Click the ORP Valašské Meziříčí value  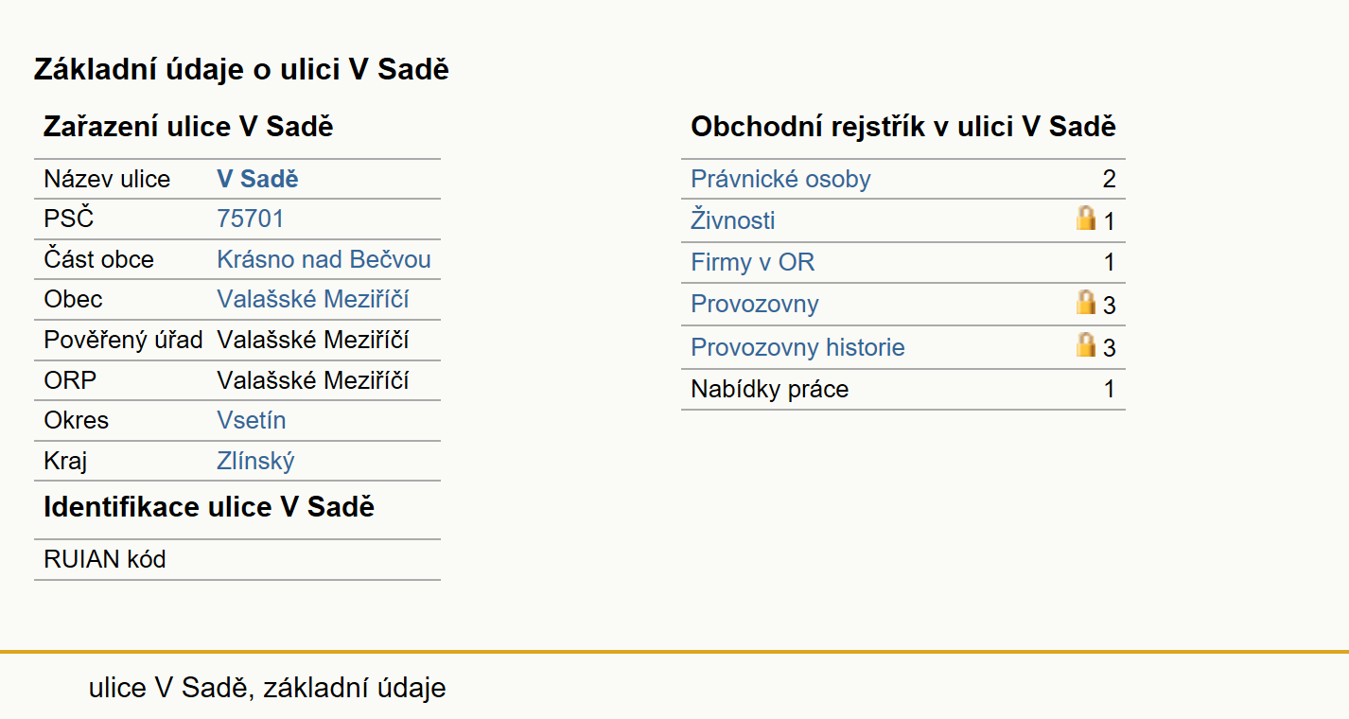[313, 380]
